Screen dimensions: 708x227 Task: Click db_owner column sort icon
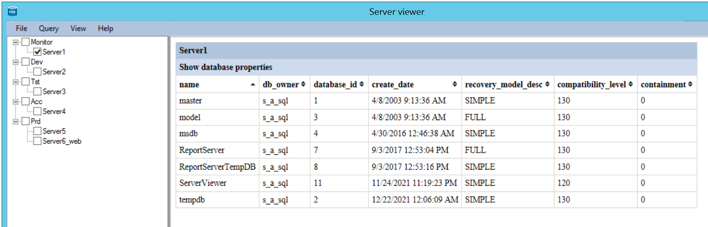pos(303,84)
